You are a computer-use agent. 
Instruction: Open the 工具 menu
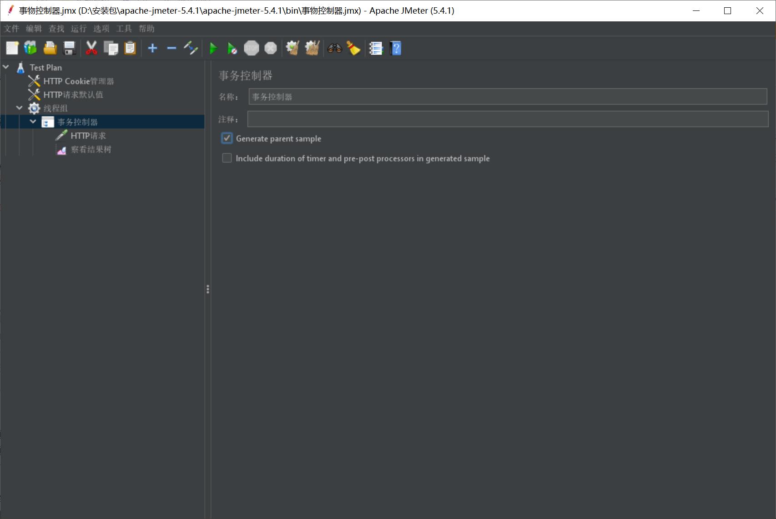124,29
